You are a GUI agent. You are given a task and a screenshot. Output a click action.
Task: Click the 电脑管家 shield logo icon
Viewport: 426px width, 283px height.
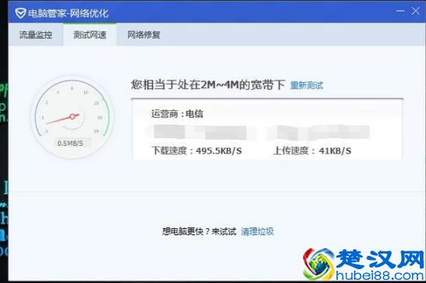click(20, 13)
